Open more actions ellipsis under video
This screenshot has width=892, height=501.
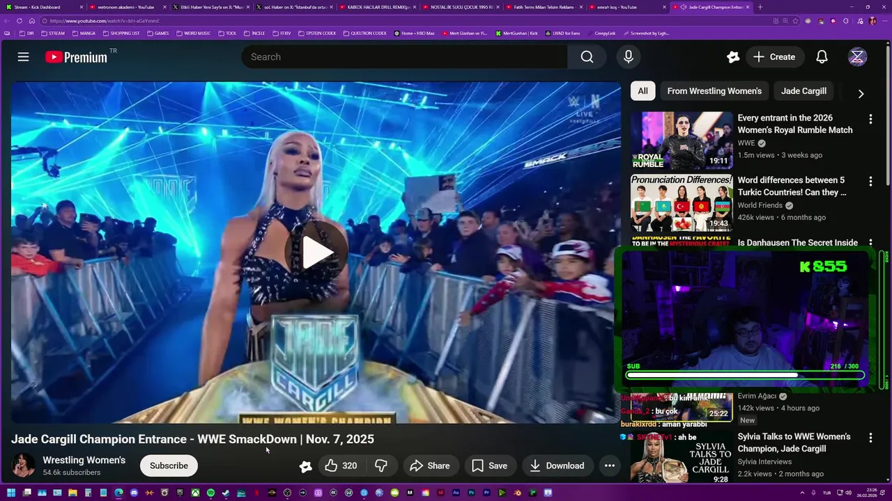[610, 466]
